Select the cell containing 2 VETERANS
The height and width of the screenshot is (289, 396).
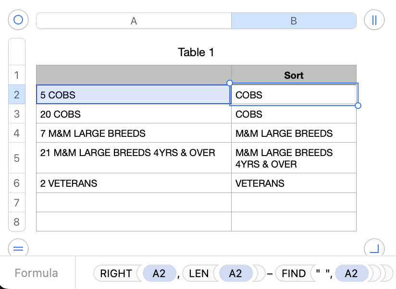[x=134, y=183]
